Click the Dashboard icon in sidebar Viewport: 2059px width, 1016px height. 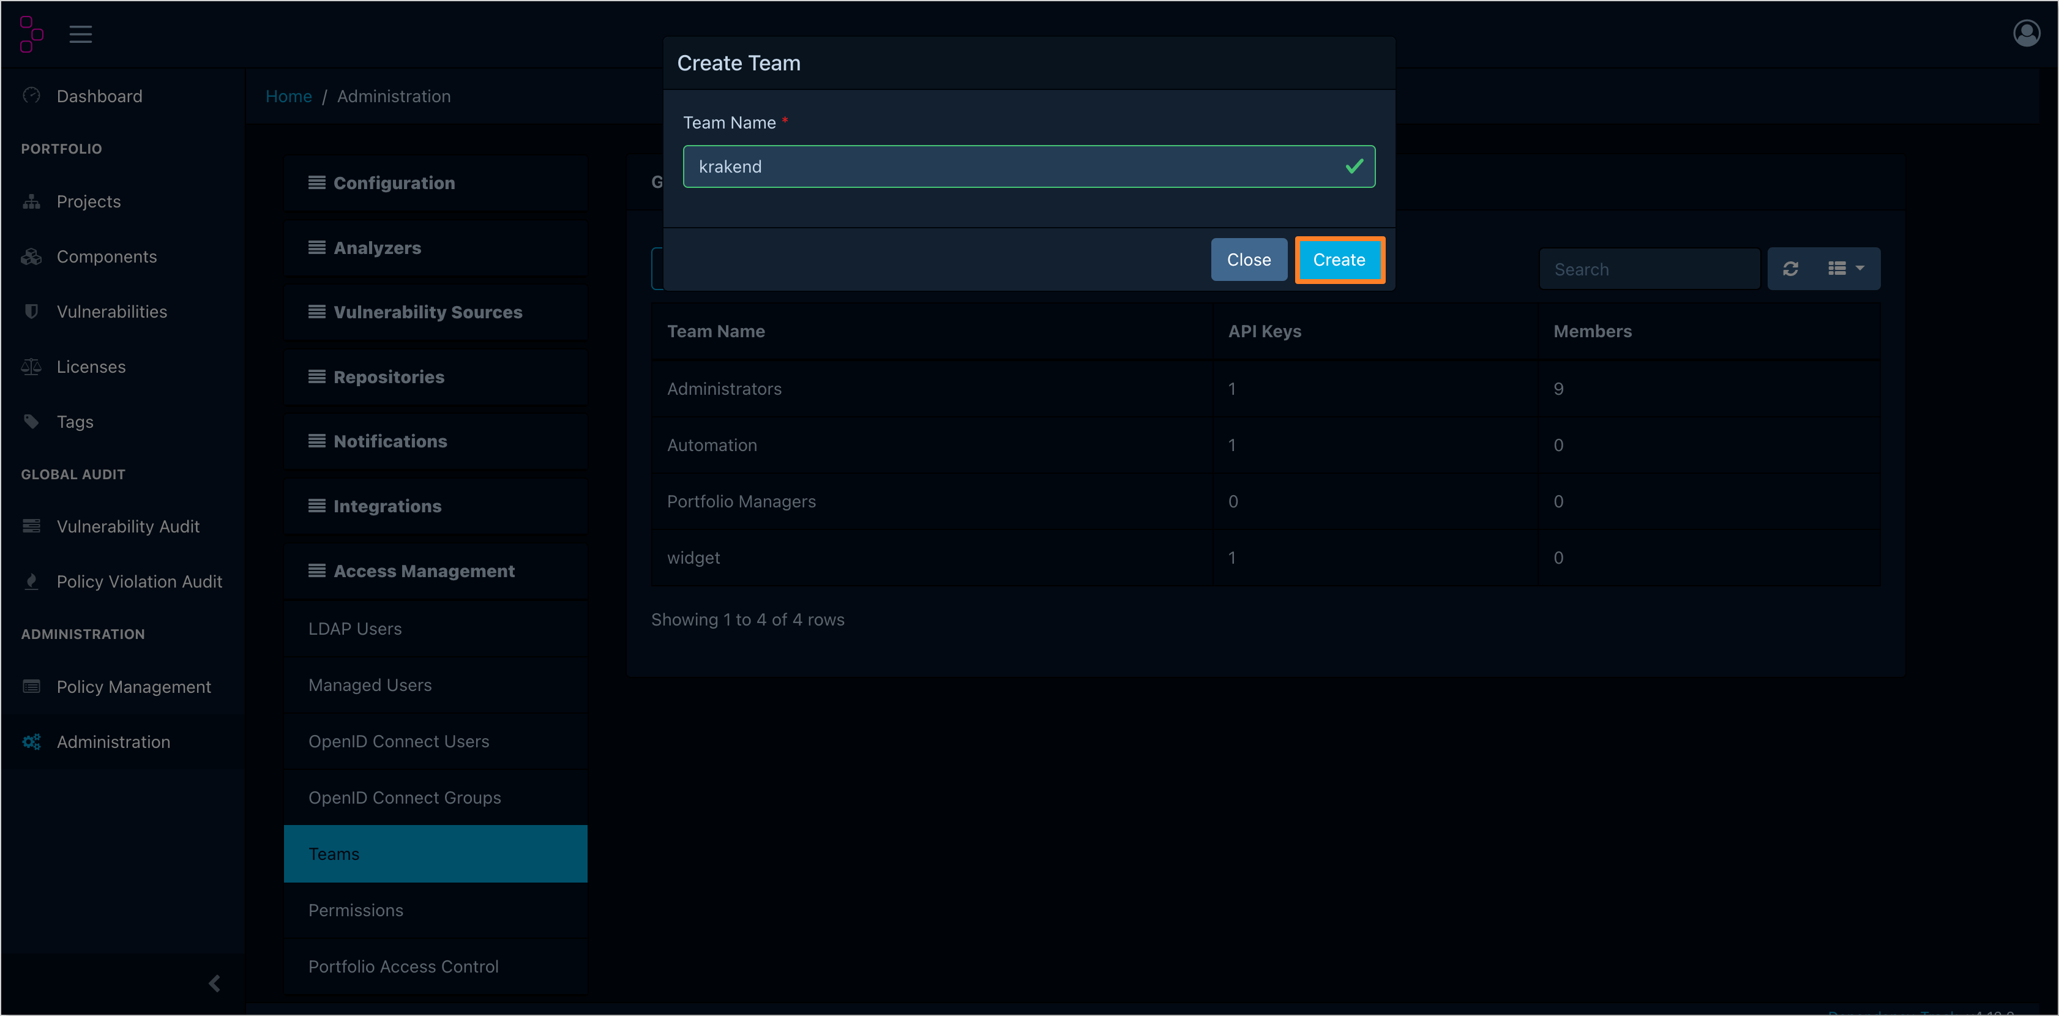point(33,96)
